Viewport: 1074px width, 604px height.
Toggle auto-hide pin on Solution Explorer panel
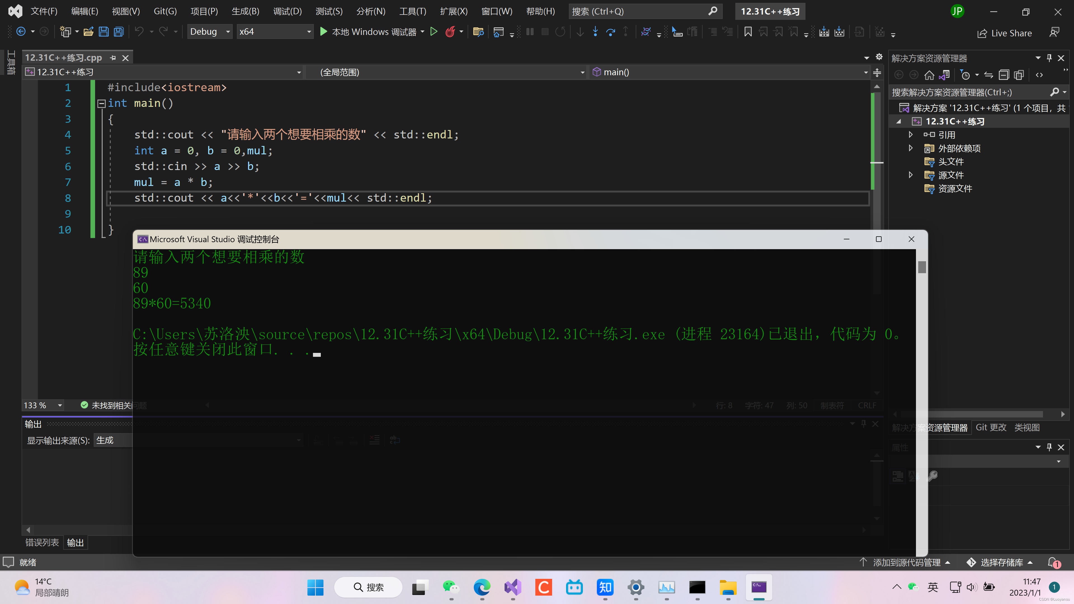tap(1049, 58)
